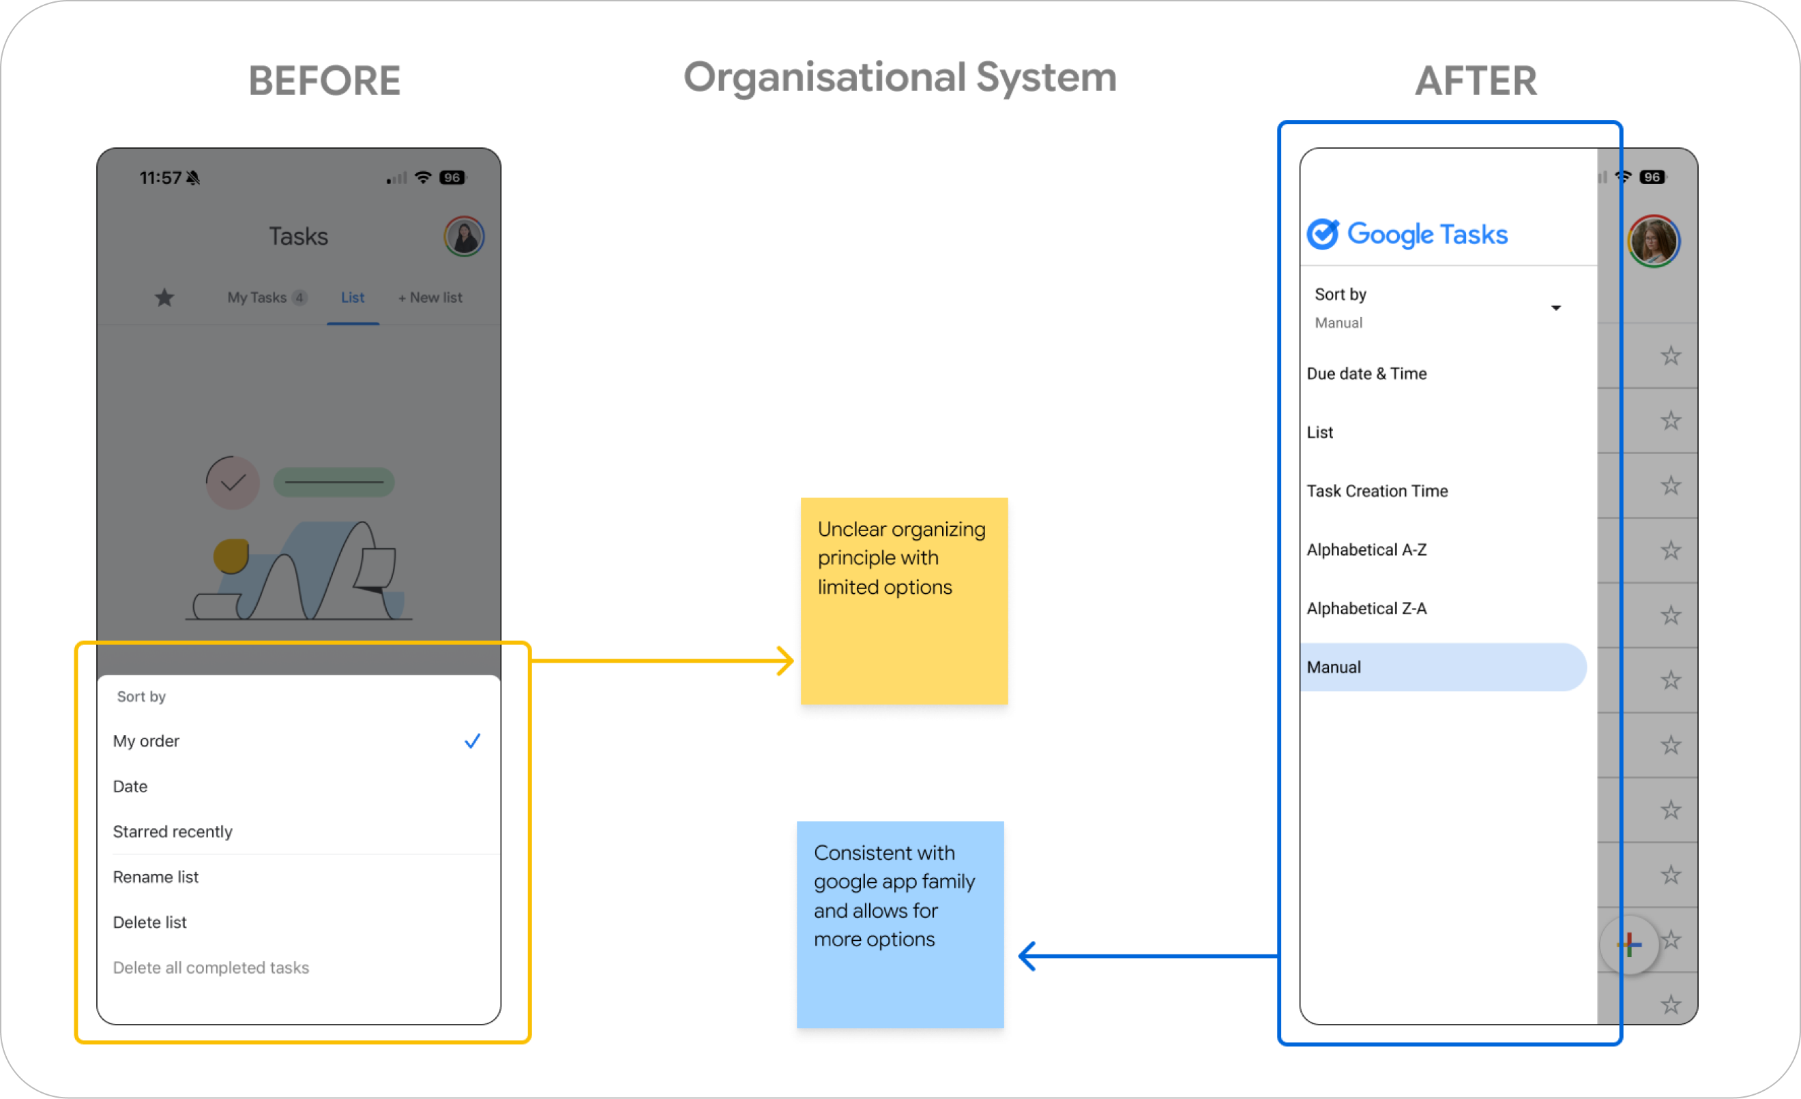The height and width of the screenshot is (1099, 1801).
Task: Switch to the List tab
Action: (x=352, y=297)
